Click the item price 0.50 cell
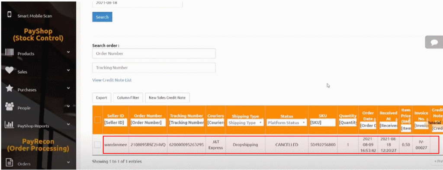Image resolution: width=443 pixels, height=170 pixels. [x=406, y=145]
